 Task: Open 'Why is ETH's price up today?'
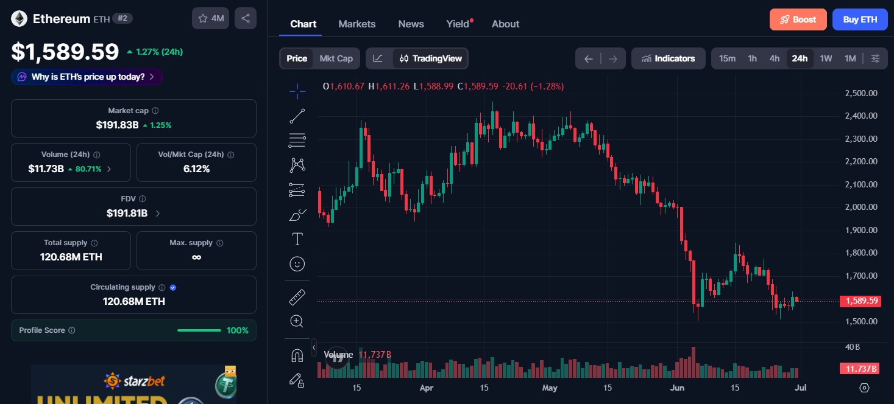87,77
